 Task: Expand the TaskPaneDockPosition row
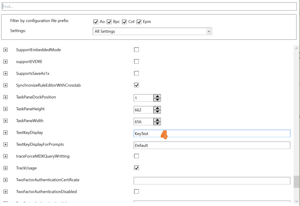tap(5, 97)
